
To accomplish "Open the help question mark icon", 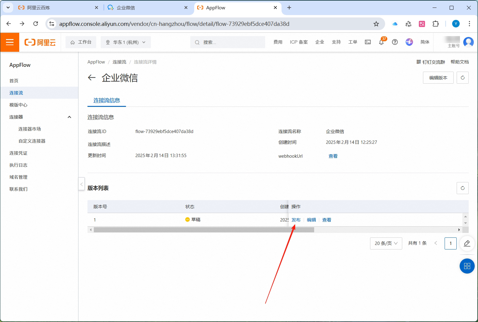I will pyautogui.click(x=395, y=42).
